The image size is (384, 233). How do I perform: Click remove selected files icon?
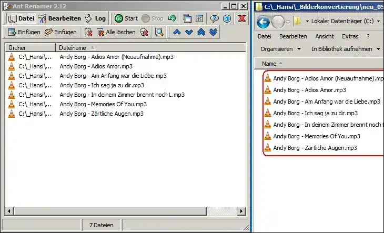coord(88,32)
